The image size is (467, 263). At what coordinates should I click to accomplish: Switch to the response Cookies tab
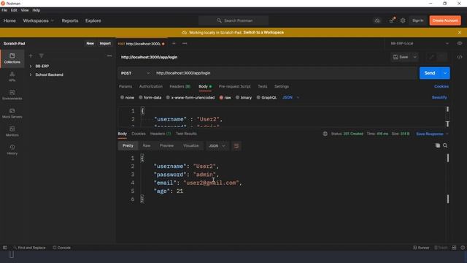(139, 134)
